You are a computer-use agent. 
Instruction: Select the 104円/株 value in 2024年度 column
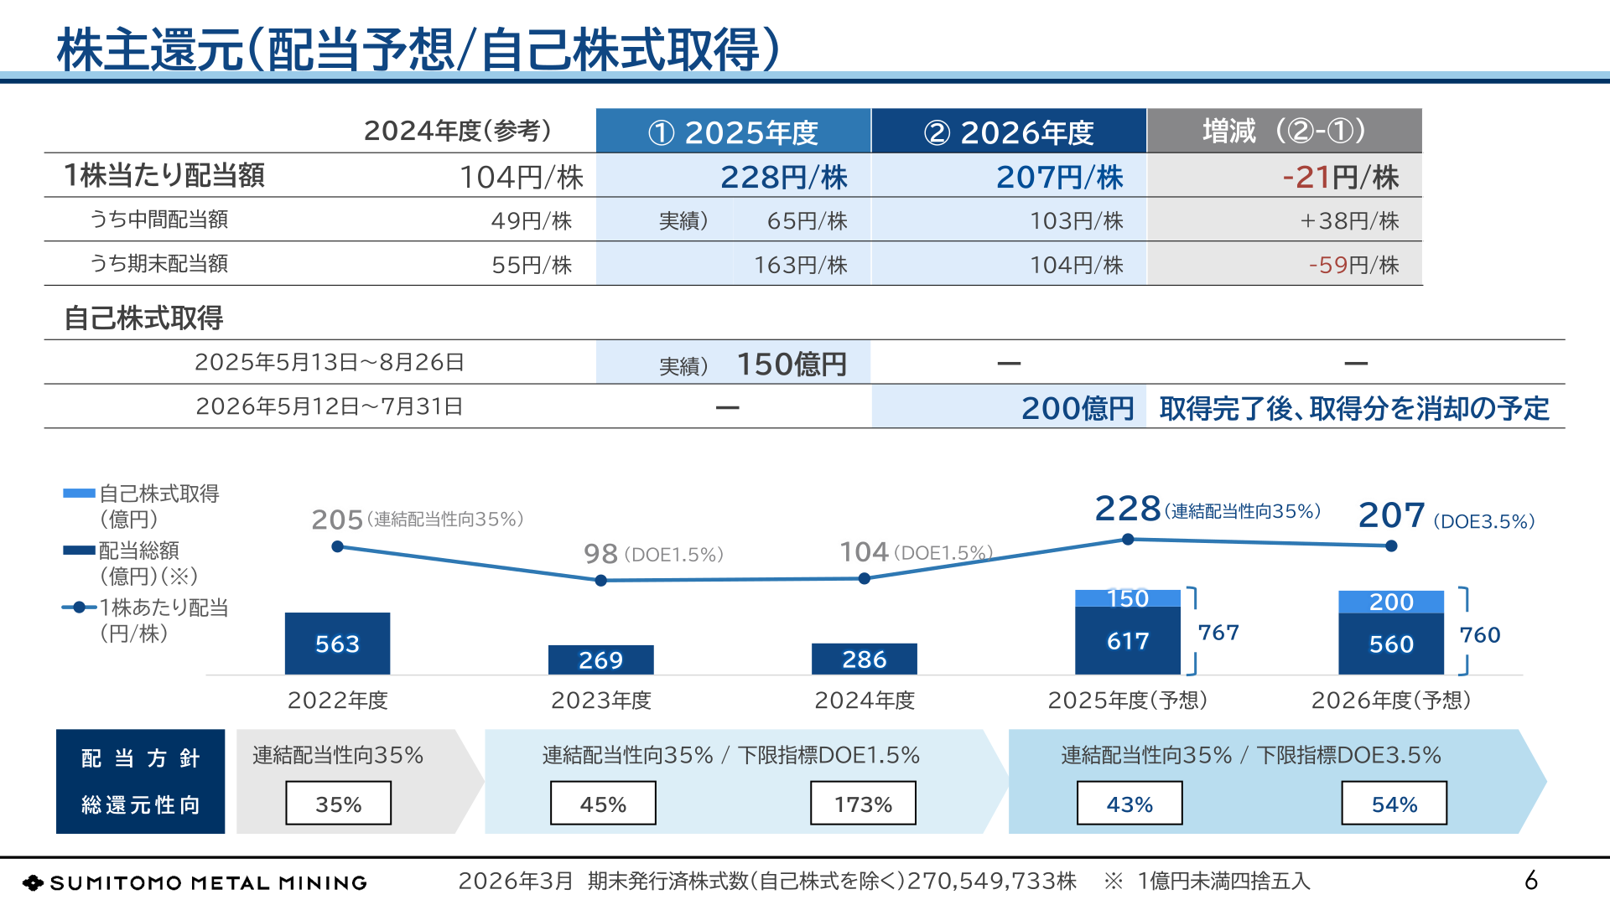click(x=522, y=177)
